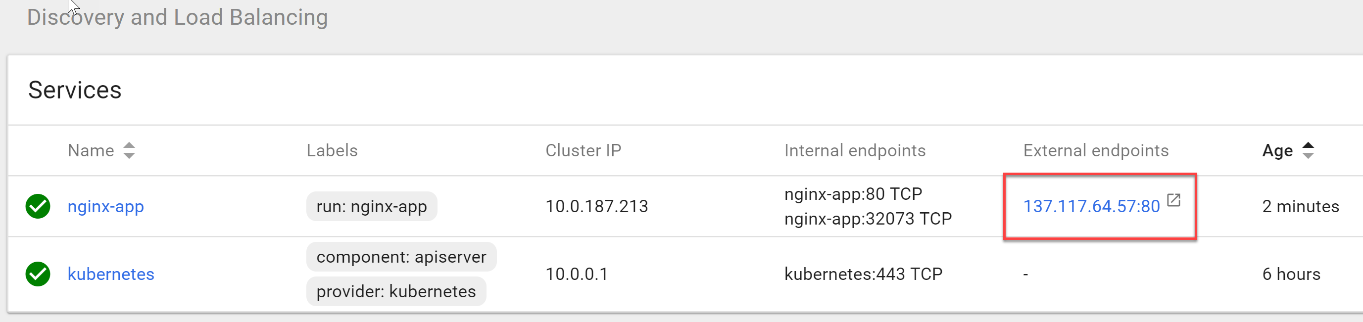Open the kubernetes service link
The height and width of the screenshot is (322, 1363).
tap(111, 274)
